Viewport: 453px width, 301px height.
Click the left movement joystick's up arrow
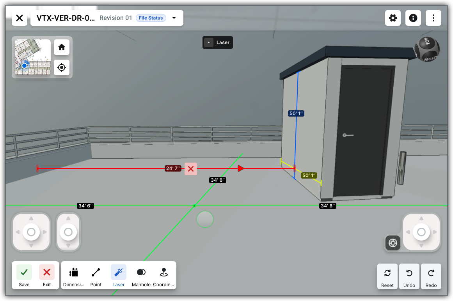(31, 218)
